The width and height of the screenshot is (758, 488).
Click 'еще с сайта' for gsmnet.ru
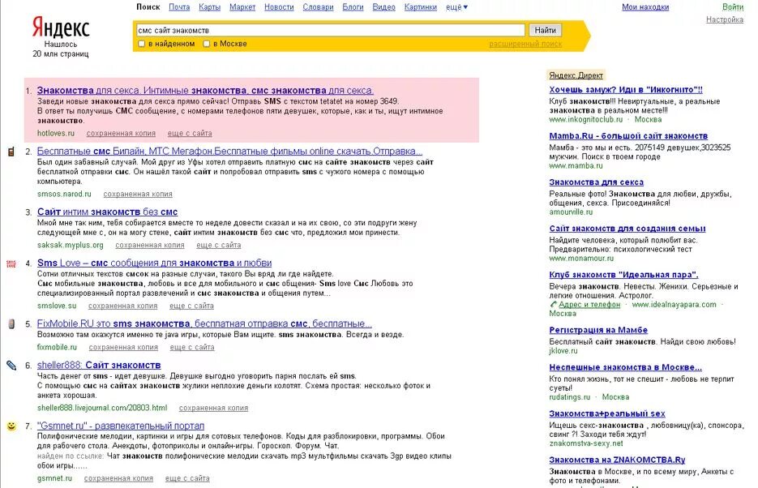tap(187, 479)
